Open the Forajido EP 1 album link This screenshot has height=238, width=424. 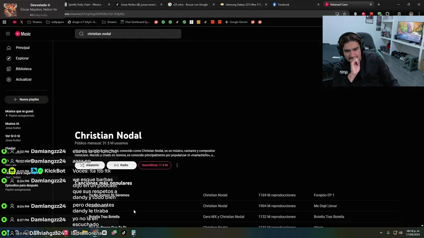click(x=324, y=195)
